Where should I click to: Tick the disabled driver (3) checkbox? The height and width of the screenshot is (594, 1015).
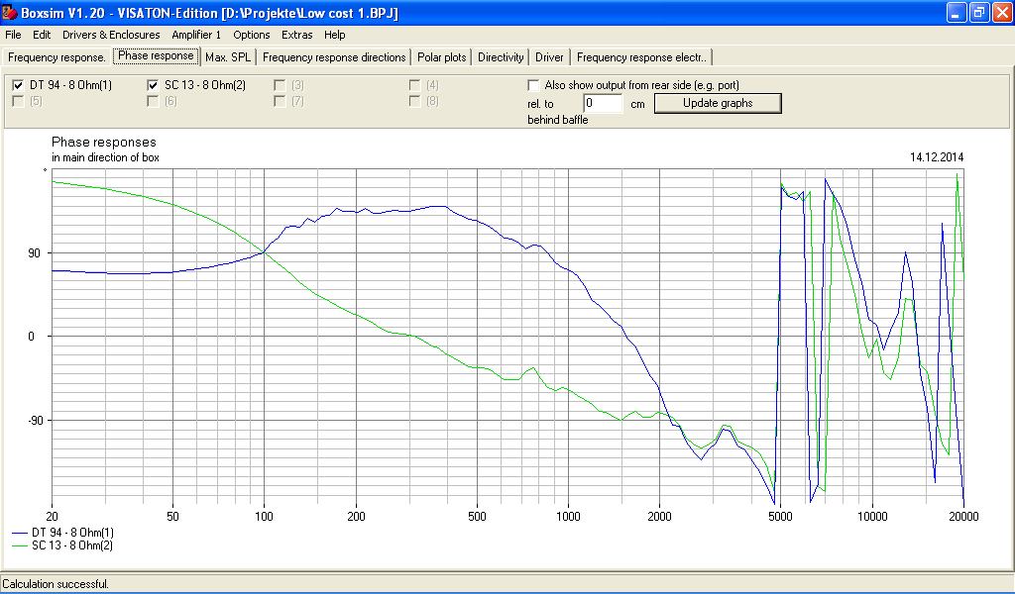[280, 85]
